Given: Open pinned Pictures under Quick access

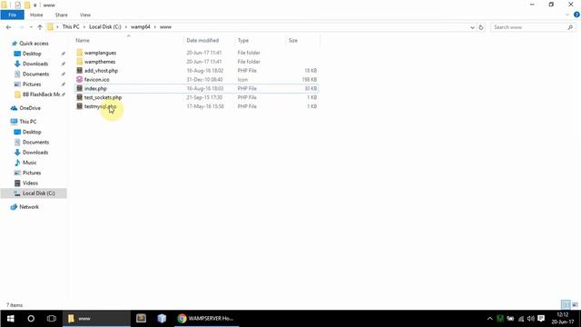Looking at the screenshot, I should 32,84.
